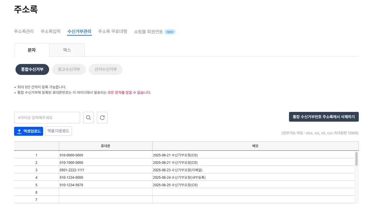Open the 주소록관리 tab
This screenshot has width=372, height=204.
[24, 31]
